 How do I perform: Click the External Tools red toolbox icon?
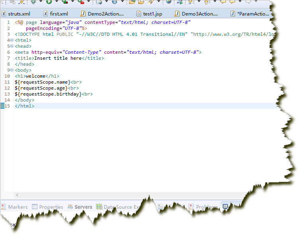(x=81, y=2)
